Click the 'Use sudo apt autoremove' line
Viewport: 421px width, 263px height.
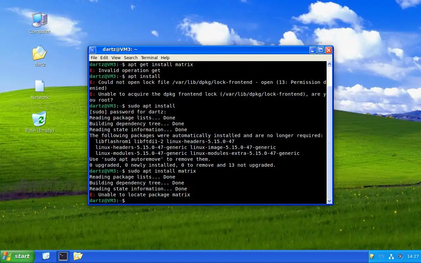150,159
